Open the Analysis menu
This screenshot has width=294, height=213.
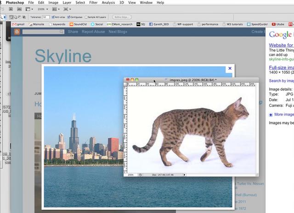pos(108,3)
